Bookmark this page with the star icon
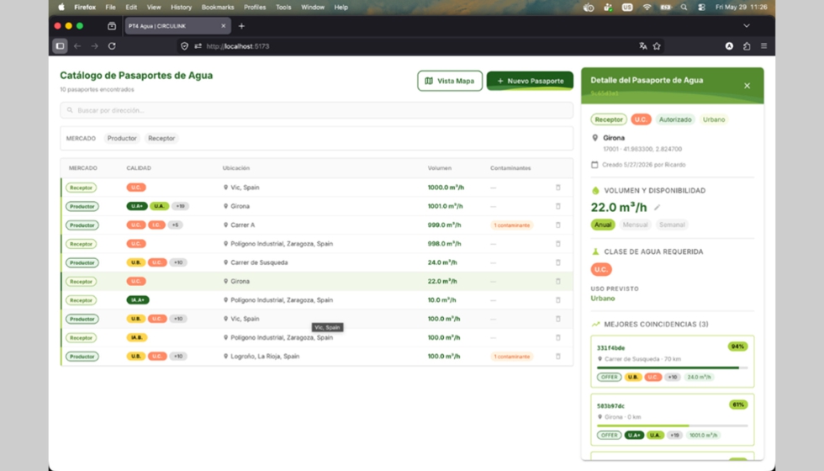Image resolution: width=824 pixels, height=471 pixels. point(657,46)
